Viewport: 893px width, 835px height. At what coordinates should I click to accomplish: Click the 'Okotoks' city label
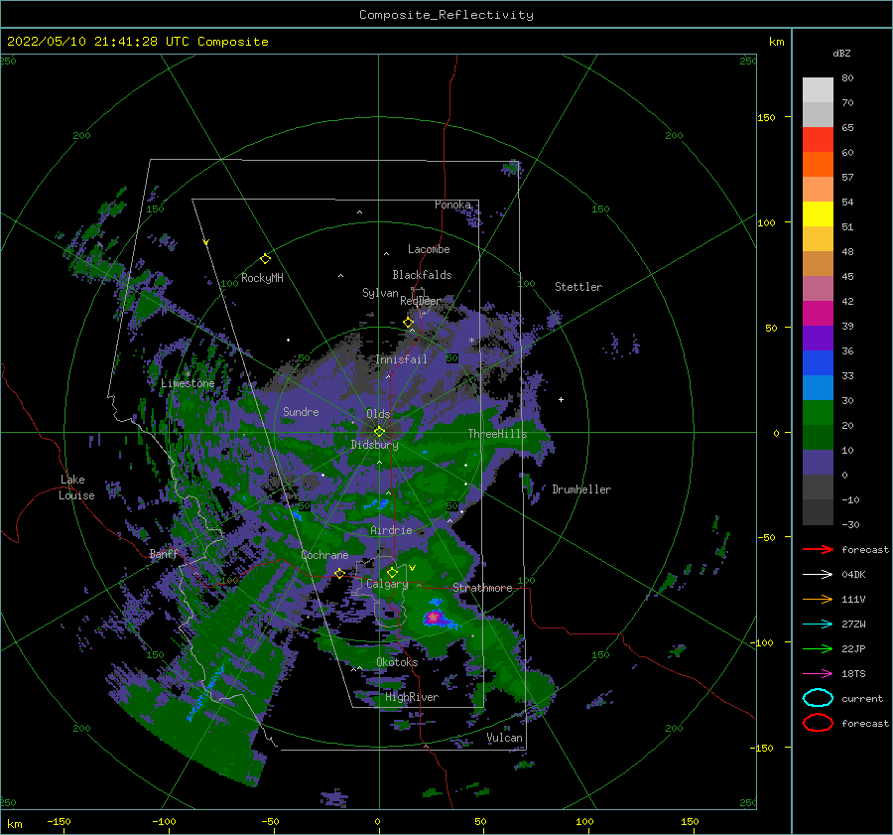pyautogui.click(x=397, y=662)
